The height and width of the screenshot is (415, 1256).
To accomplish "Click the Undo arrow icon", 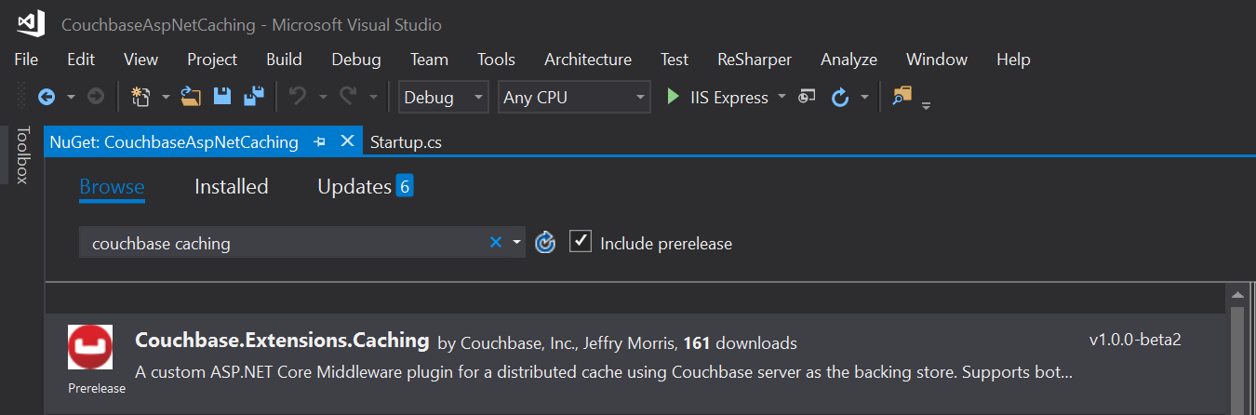I will 298,97.
